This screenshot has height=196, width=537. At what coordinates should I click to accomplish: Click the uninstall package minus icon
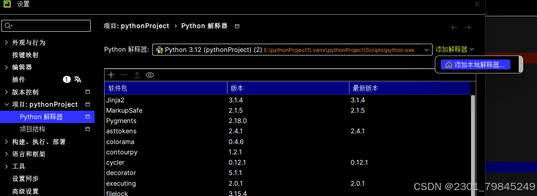124,75
